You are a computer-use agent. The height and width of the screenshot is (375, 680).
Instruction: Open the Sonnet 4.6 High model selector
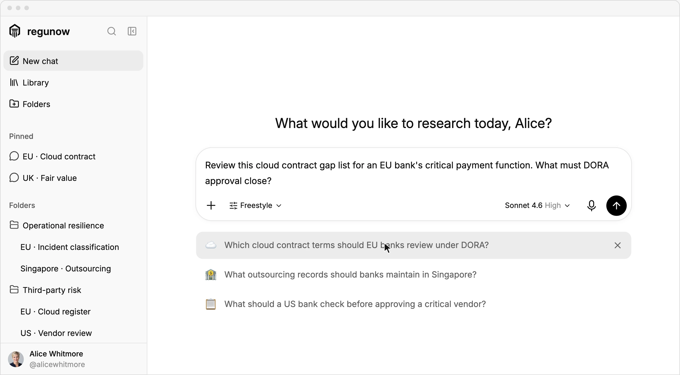537,206
